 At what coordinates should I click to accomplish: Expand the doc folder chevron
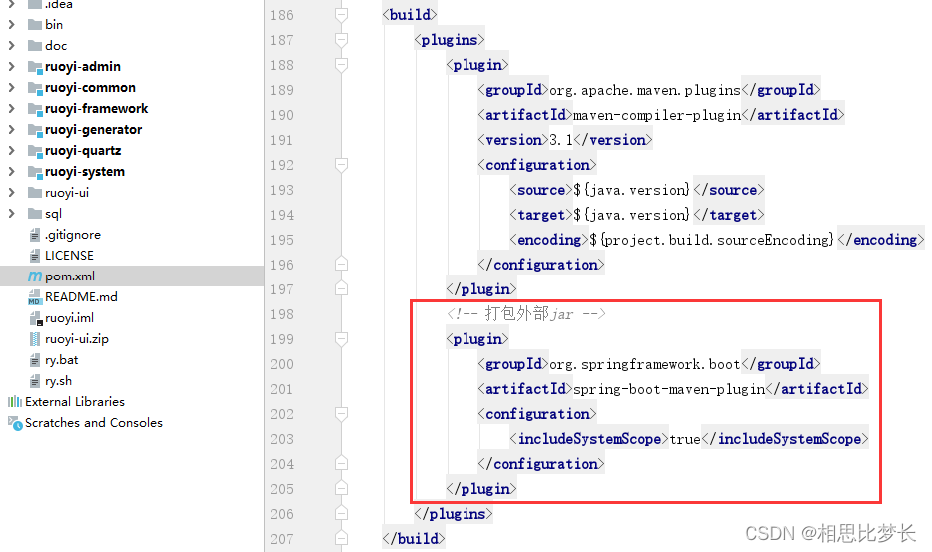11,45
